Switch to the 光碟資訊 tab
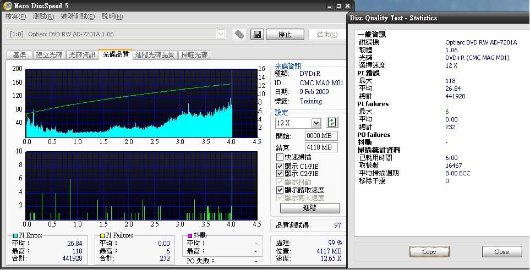Image resolution: width=530 pixels, height=270 pixels. (x=81, y=54)
